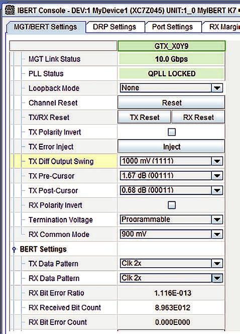Switch to the DRP Settings tab

[x=114, y=27]
